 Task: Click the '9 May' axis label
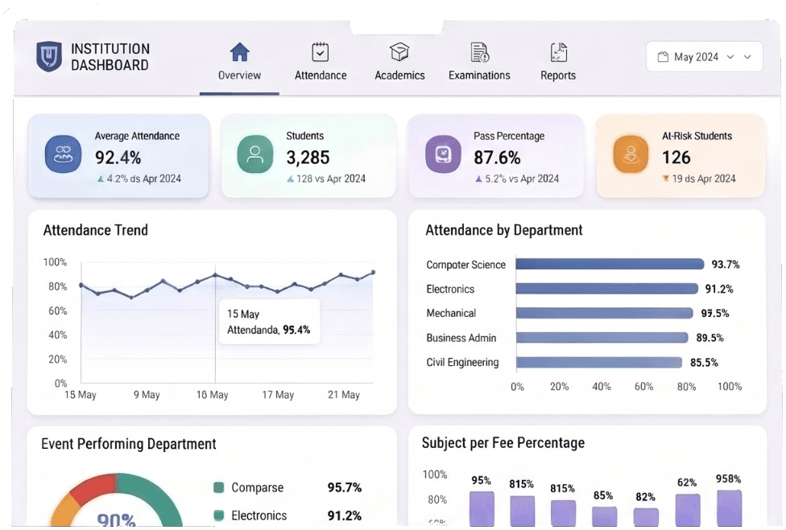point(147,395)
